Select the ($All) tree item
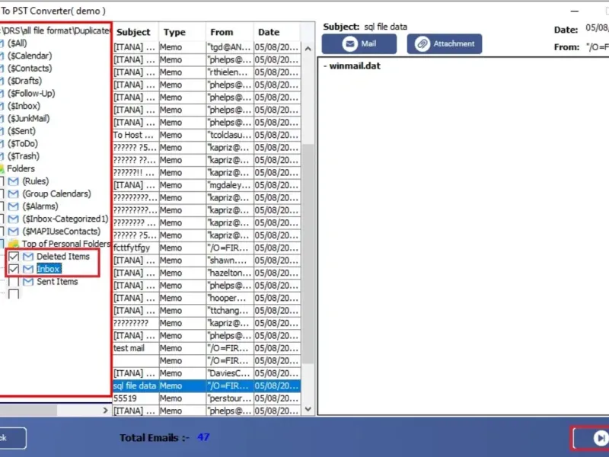The height and width of the screenshot is (457, 609). (x=17, y=43)
